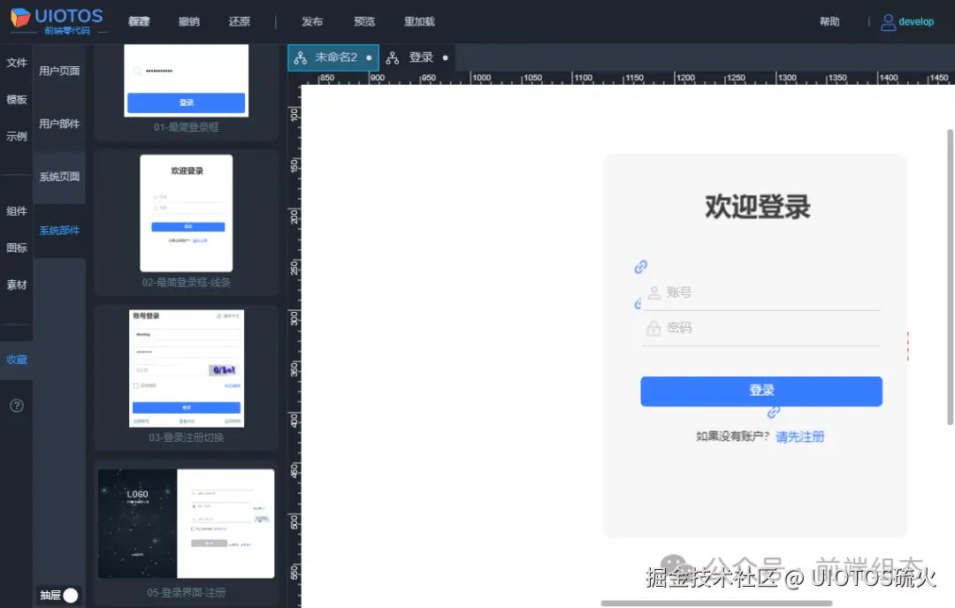The width and height of the screenshot is (955, 608).
Task: Open the help question-mark icon in sidebar
Action: click(16, 405)
